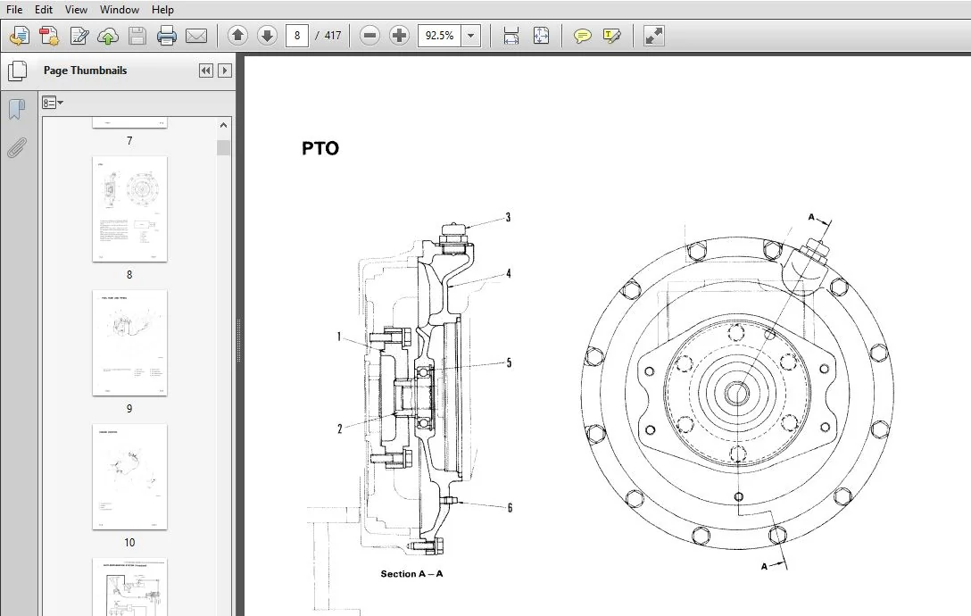Open the zoom level dropdown arrow
The width and height of the screenshot is (971, 616).
[x=471, y=36]
